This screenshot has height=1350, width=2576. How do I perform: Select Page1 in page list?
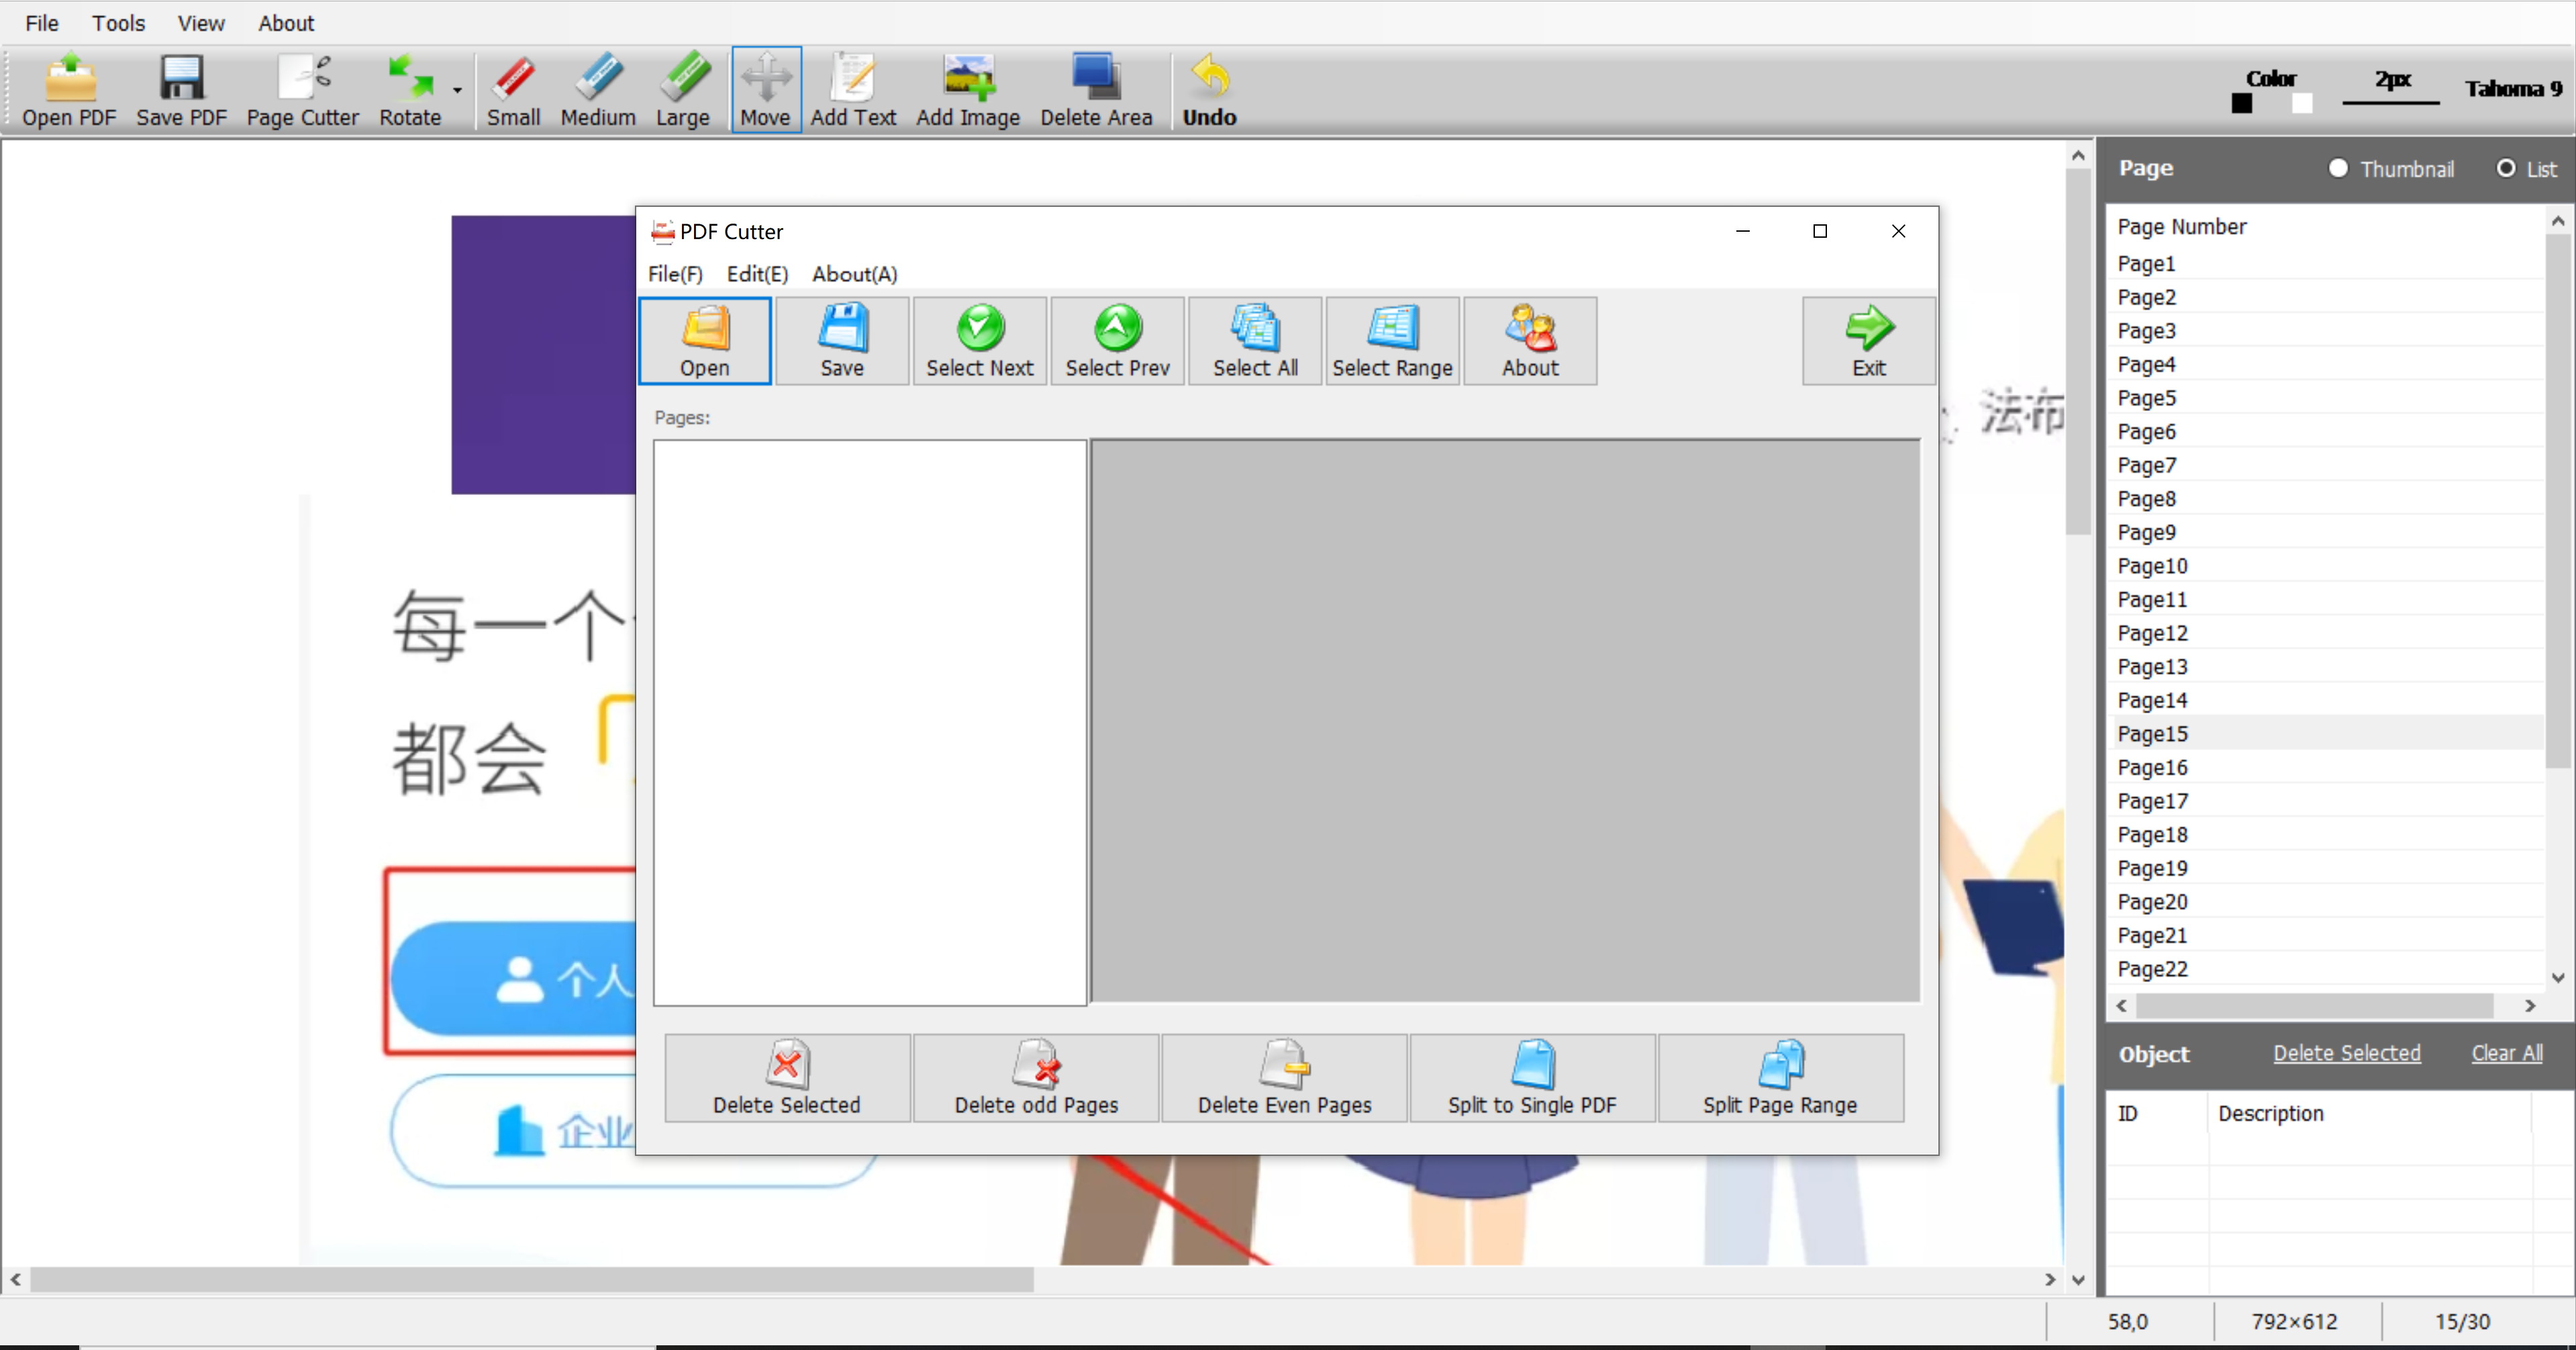(x=2324, y=263)
